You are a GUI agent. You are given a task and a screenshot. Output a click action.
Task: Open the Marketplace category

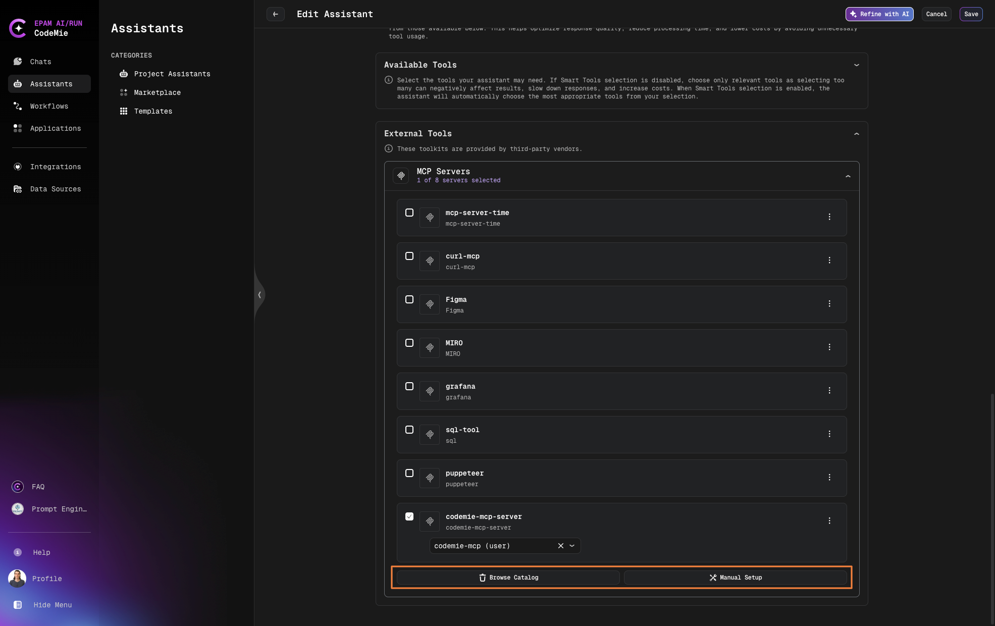point(157,92)
